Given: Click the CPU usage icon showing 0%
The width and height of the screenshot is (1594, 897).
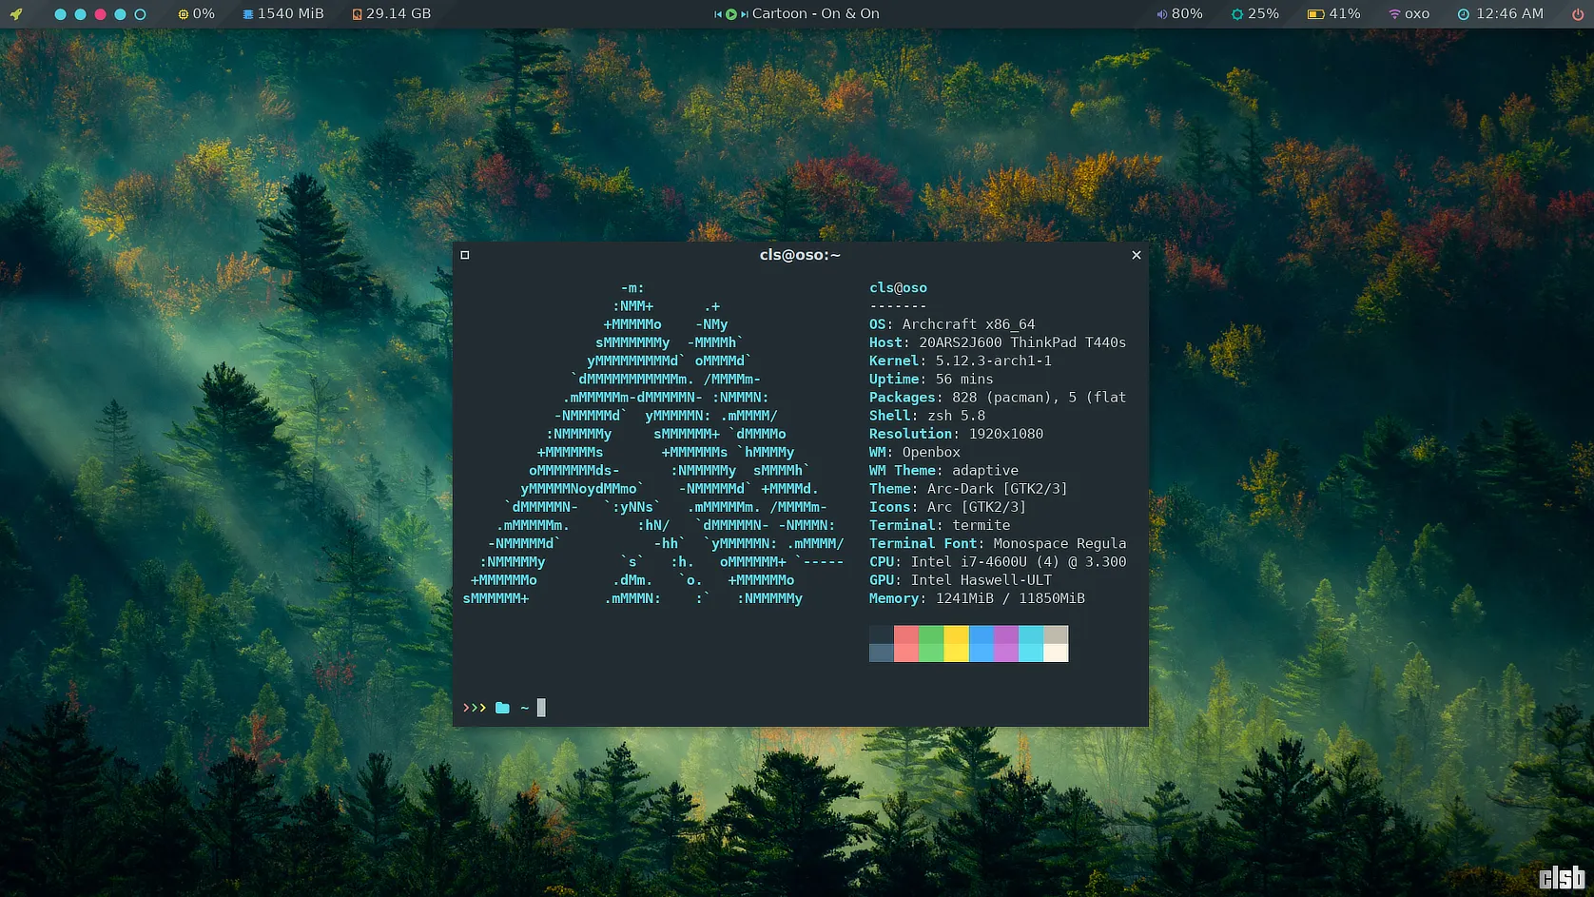Looking at the screenshot, I should pyautogui.click(x=184, y=14).
